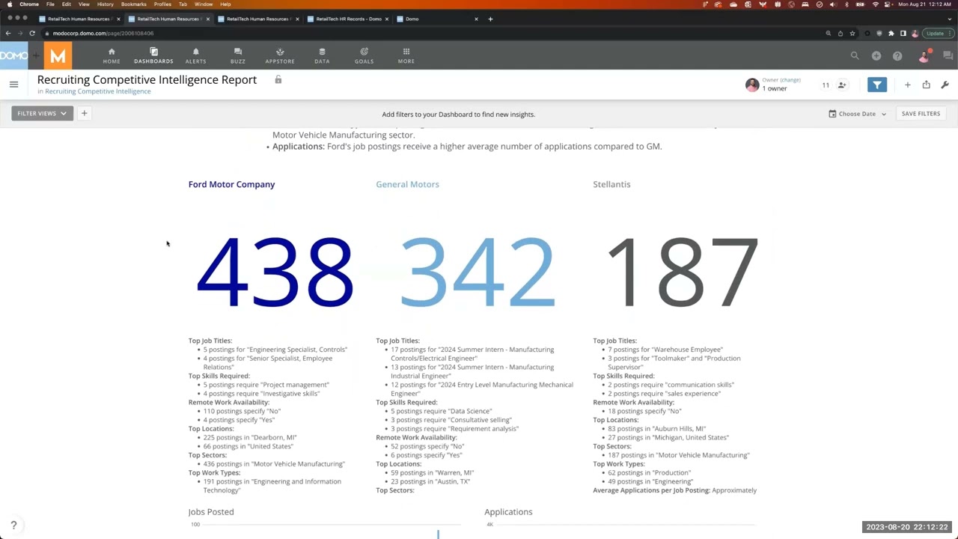Open the share people icon next to 11
The width and height of the screenshot is (958, 539).
(x=842, y=85)
